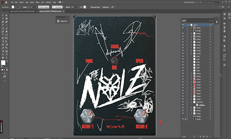
Task: Toggle visibility eye of Layer 1
Action: [183, 25]
